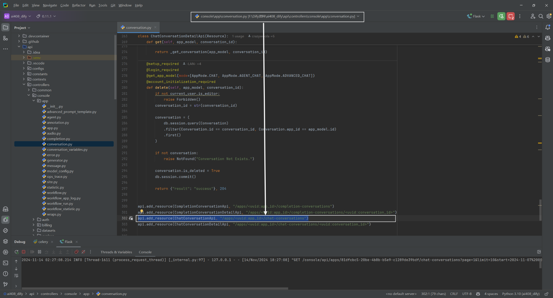Mute breakpoints in the debug toolbar
The width and height of the screenshot is (553, 298).
[83, 252]
